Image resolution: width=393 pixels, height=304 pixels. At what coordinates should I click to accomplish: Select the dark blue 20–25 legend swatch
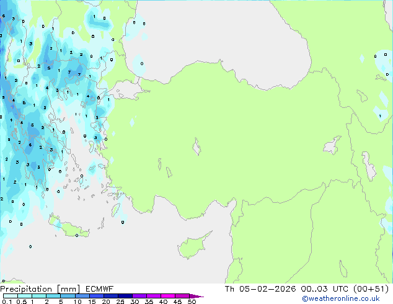(x=112, y=296)
